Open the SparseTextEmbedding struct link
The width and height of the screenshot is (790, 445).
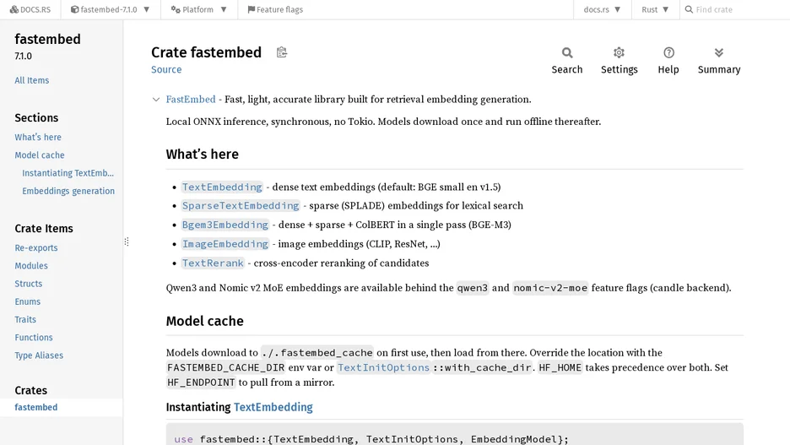pos(241,206)
